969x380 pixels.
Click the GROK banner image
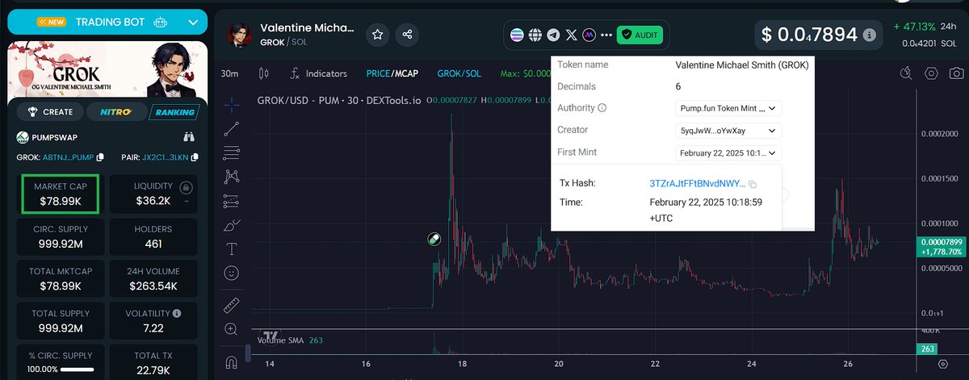tap(107, 69)
